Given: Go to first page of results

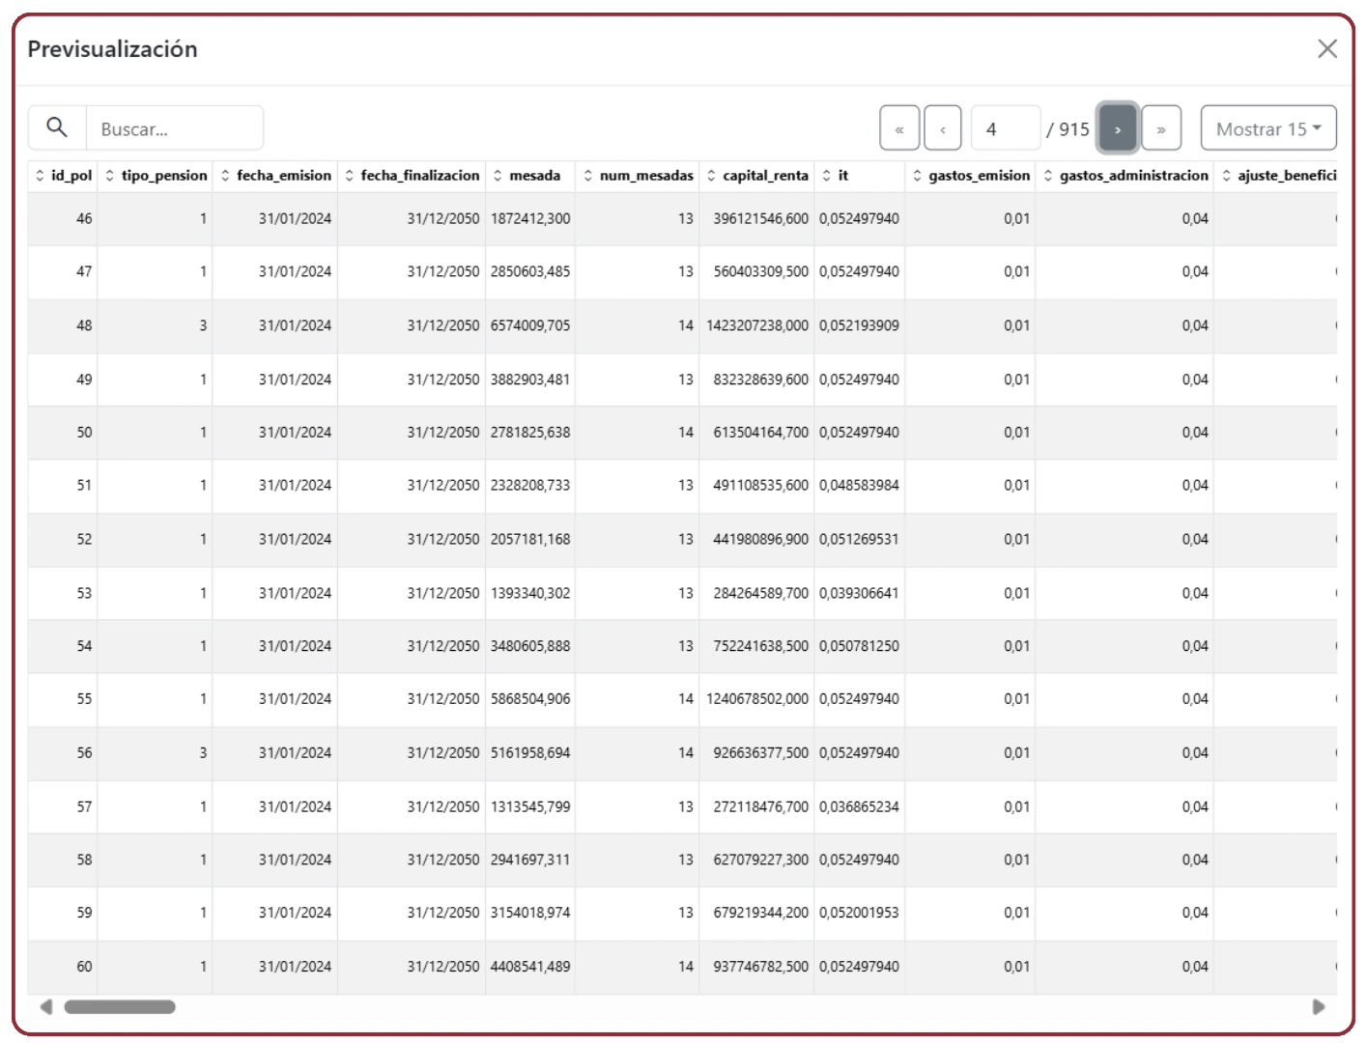Looking at the screenshot, I should [x=899, y=128].
